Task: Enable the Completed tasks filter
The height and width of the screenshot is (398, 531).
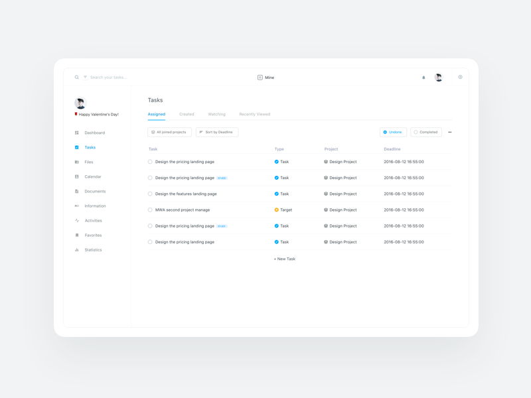Action: coord(425,132)
